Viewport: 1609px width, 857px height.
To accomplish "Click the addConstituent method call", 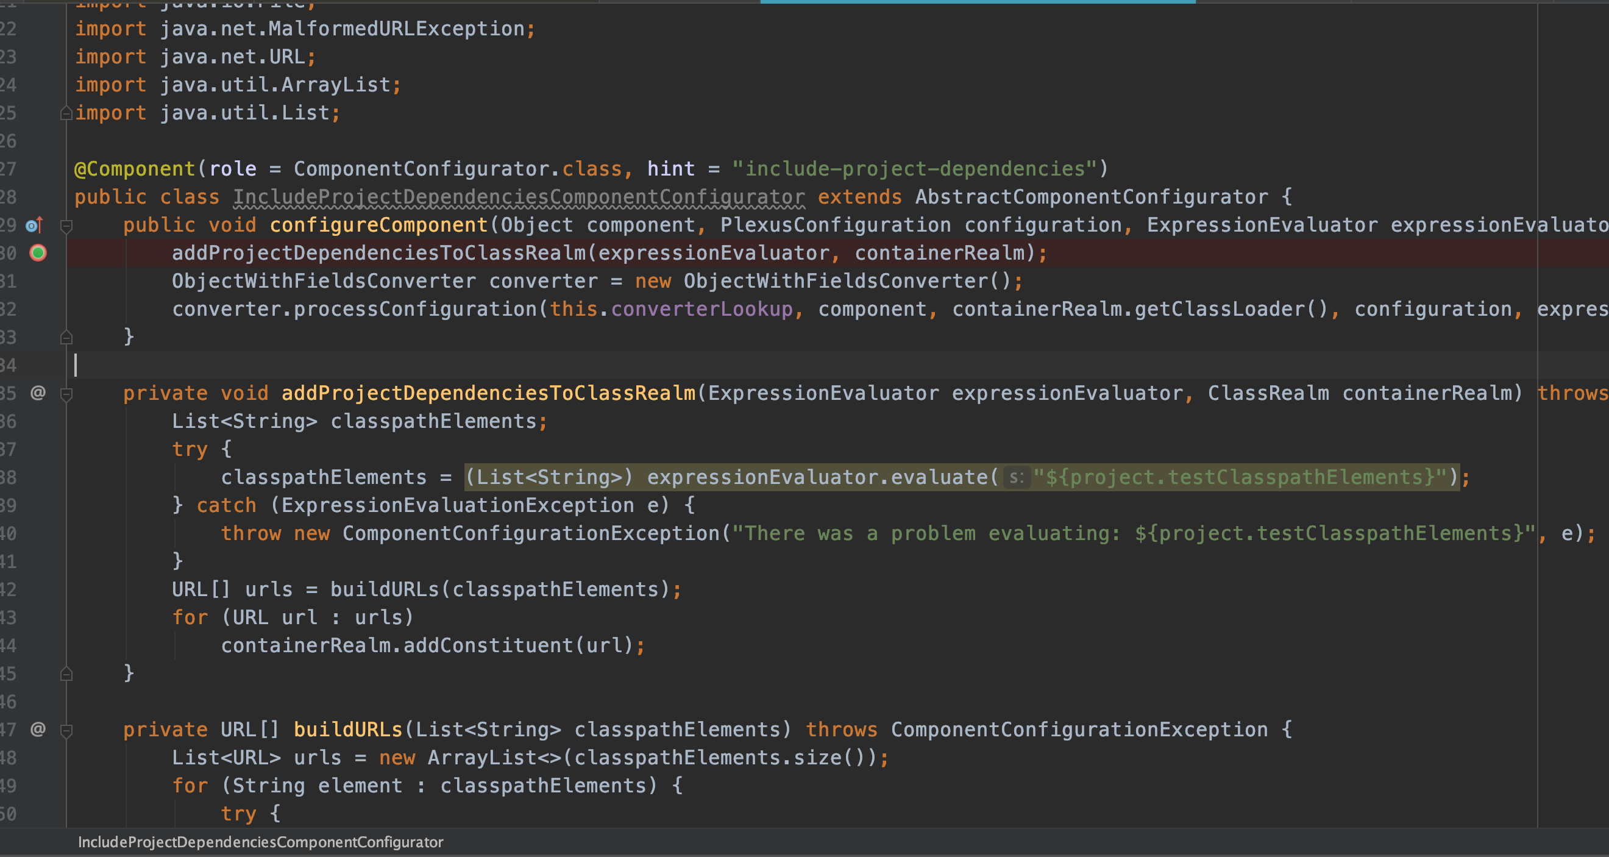I will tap(488, 646).
